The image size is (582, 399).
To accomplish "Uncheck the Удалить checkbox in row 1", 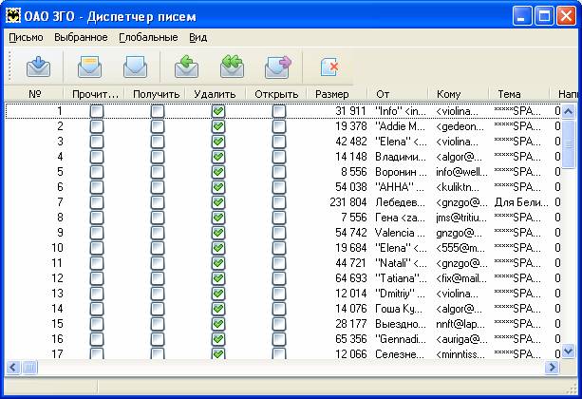I will (x=217, y=112).
